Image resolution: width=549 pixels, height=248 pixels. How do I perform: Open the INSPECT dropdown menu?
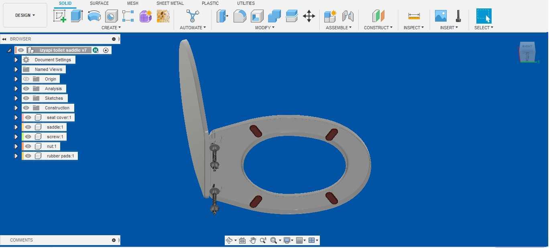click(x=414, y=28)
